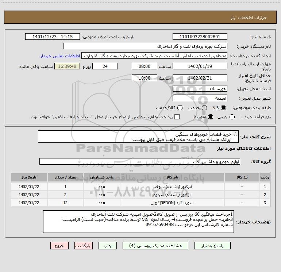Click the date cell in row one

point(29,187)
